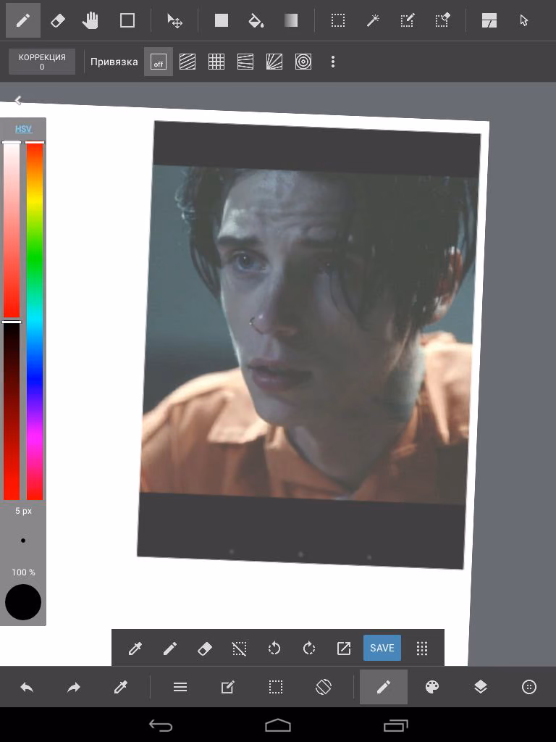Image resolution: width=556 pixels, height=742 pixels.
Task: Open the brush panel in bottom bar
Action: tap(384, 687)
